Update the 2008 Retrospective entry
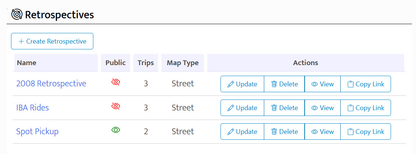The width and height of the screenshot is (416, 154). pos(242,84)
